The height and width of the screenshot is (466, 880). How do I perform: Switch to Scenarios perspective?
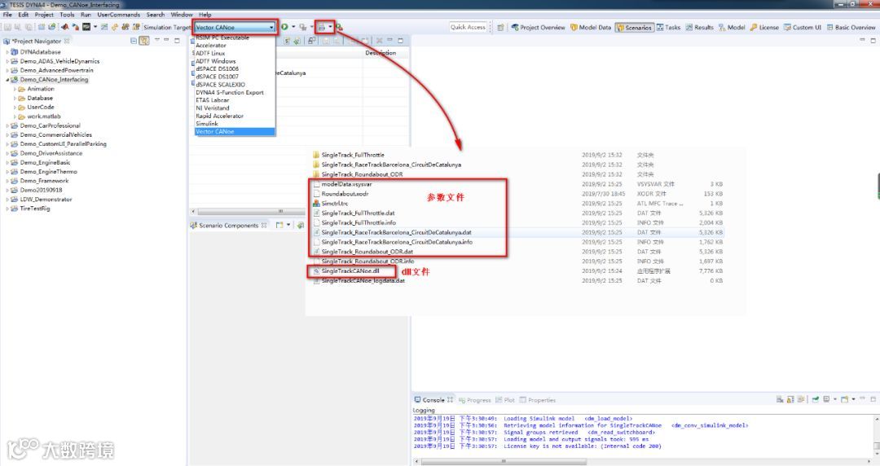[x=634, y=27]
